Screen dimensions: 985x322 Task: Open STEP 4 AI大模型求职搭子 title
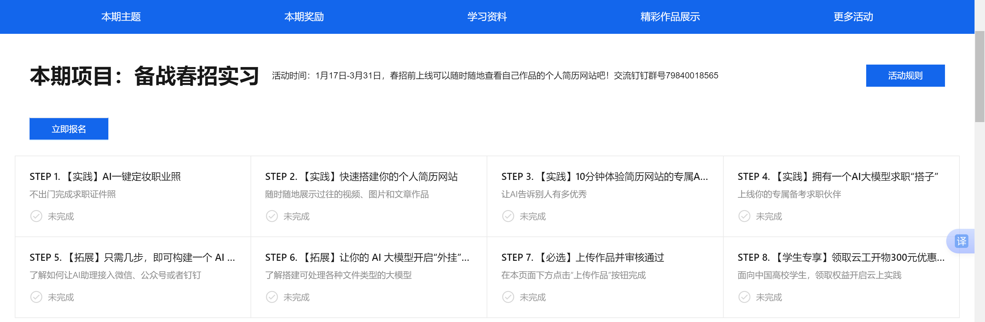(x=838, y=177)
